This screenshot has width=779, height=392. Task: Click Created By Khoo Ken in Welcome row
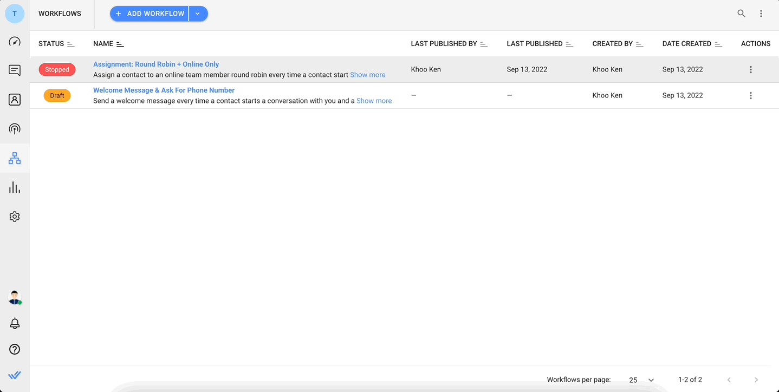607,95
